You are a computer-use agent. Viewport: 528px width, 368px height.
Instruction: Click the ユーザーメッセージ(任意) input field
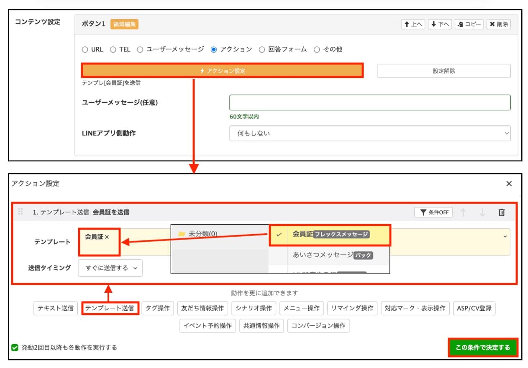pyautogui.click(x=370, y=102)
